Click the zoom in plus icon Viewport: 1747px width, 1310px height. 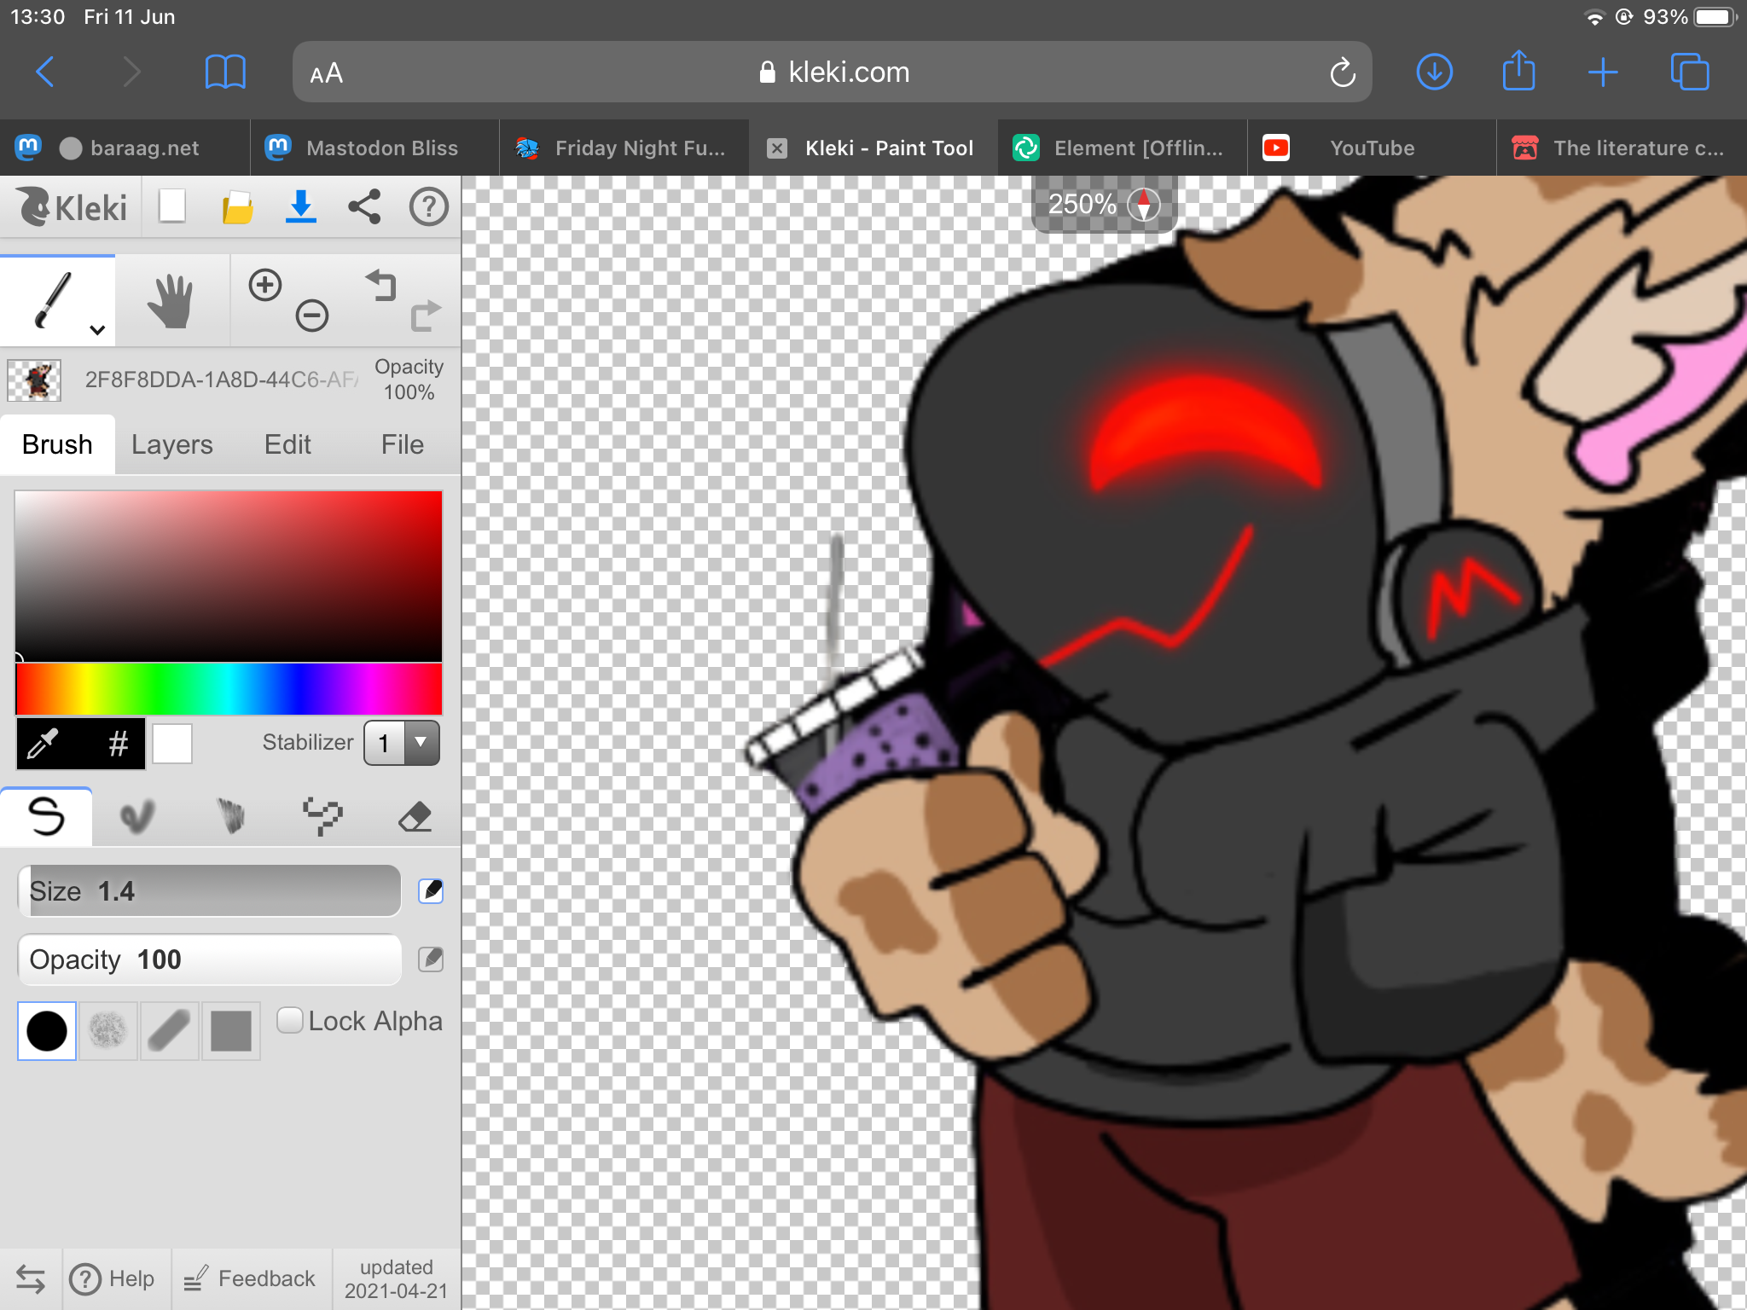click(265, 285)
